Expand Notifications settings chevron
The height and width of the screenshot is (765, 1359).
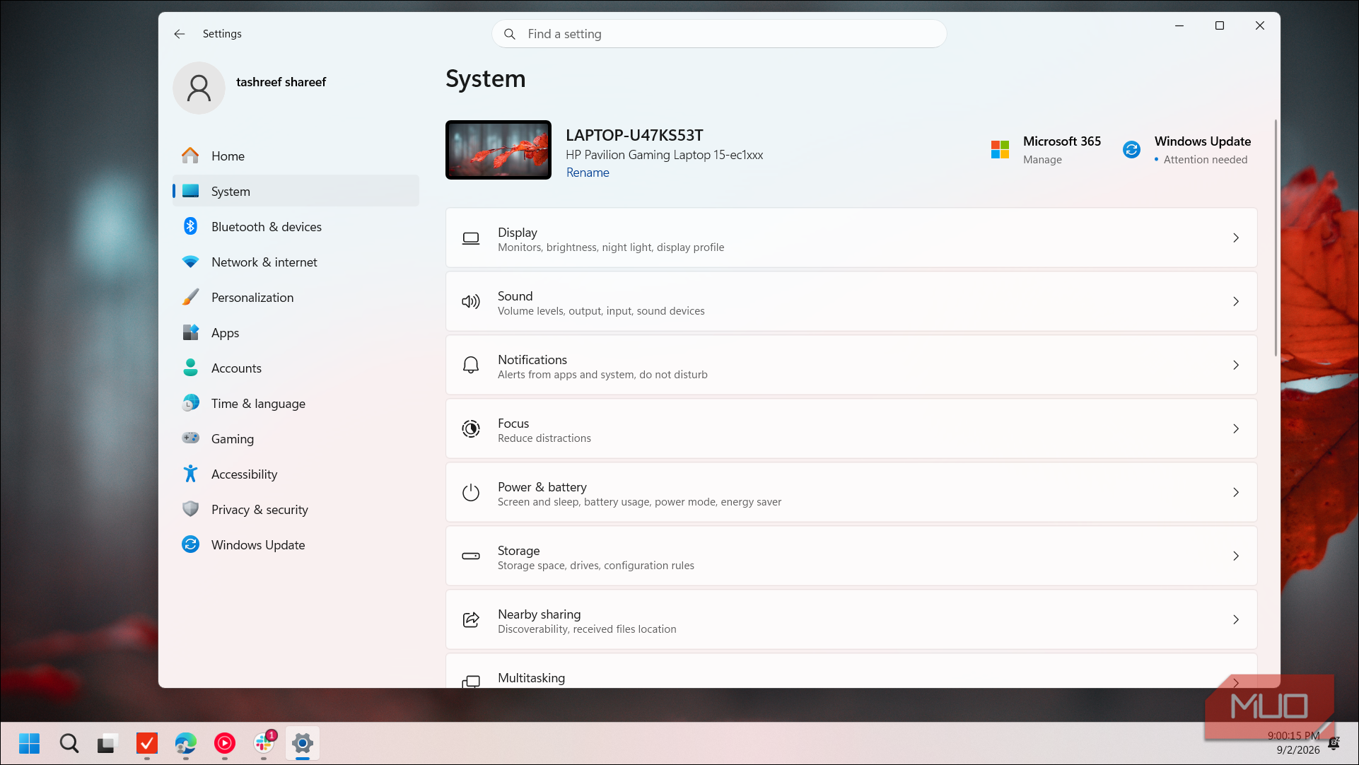tap(1236, 366)
